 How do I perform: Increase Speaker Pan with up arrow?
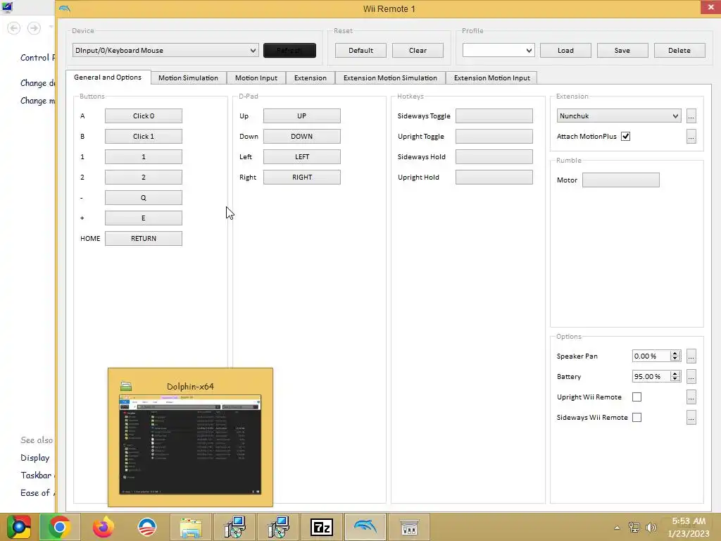click(x=675, y=353)
